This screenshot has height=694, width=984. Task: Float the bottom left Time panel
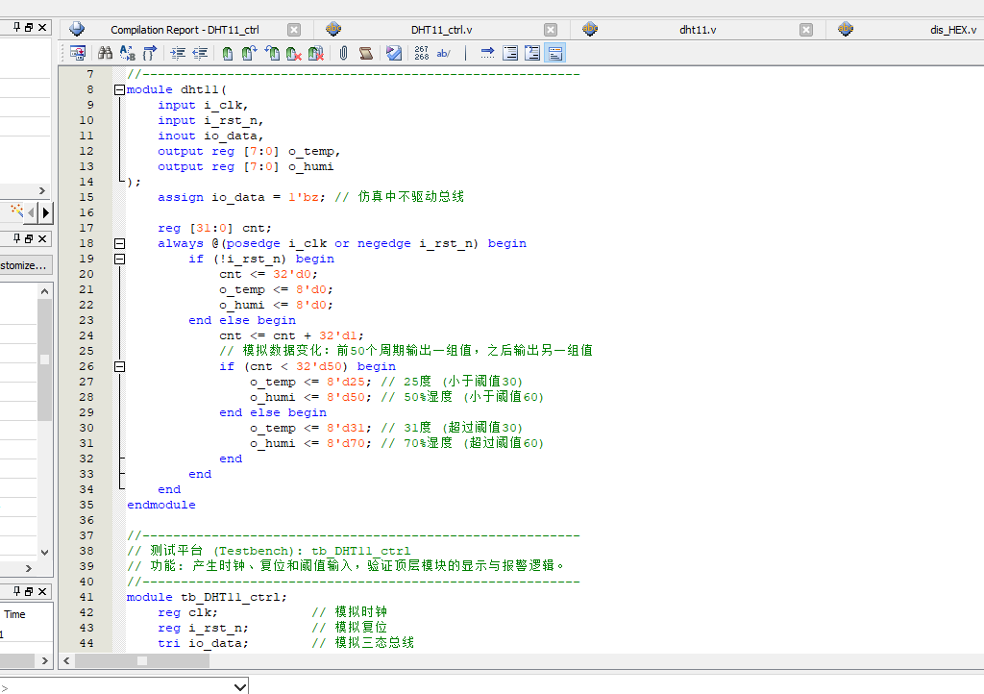tap(29, 591)
